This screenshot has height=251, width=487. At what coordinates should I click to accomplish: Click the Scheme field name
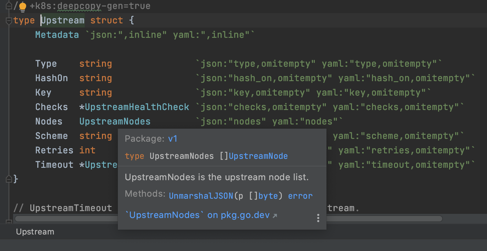click(52, 136)
